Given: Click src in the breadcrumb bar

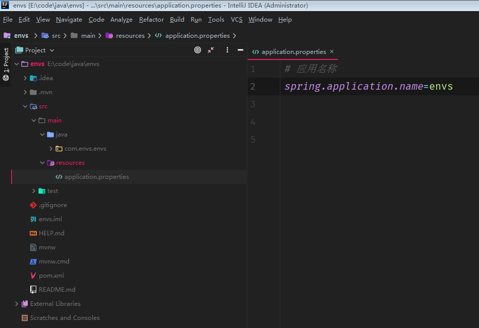Looking at the screenshot, I should (56, 35).
